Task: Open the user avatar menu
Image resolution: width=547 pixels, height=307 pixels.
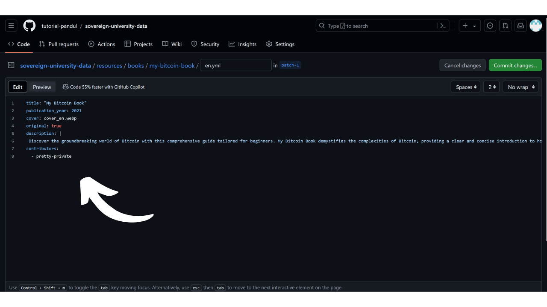Action: click(x=536, y=26)
